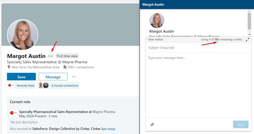The height and width of the screenshot is (134, 254).
Task: Open the 4 mutual connections link
Action: click(x=64, y=86)
